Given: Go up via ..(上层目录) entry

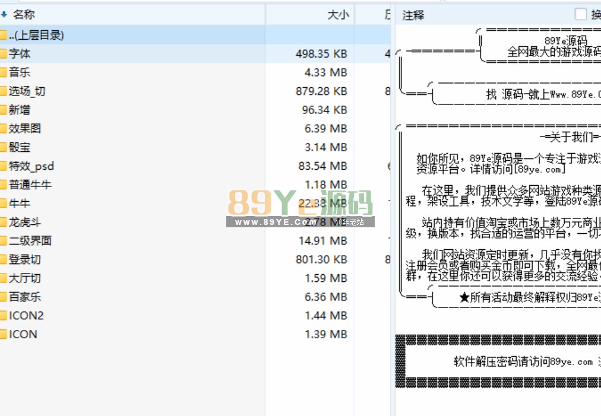Looking at the screenshot, I should pyautogui.click(x=36, y=35).
